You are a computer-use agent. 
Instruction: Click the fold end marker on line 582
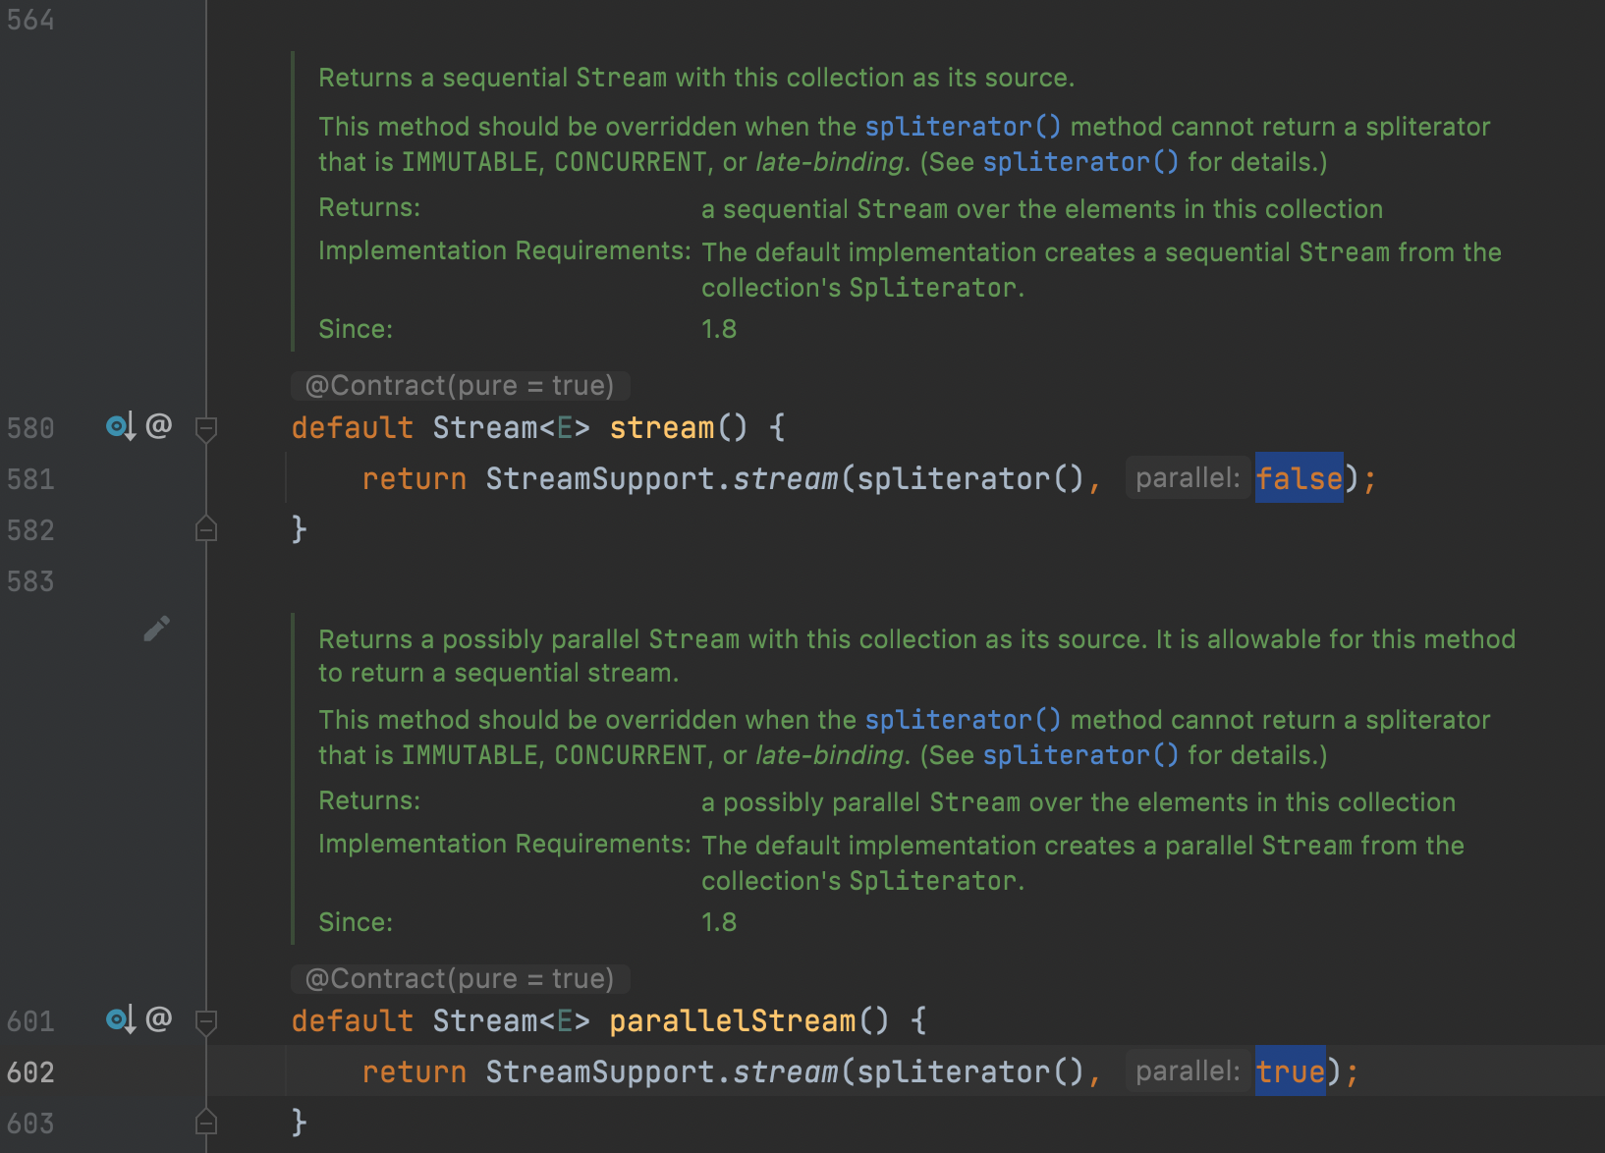[x=206, y=529]
